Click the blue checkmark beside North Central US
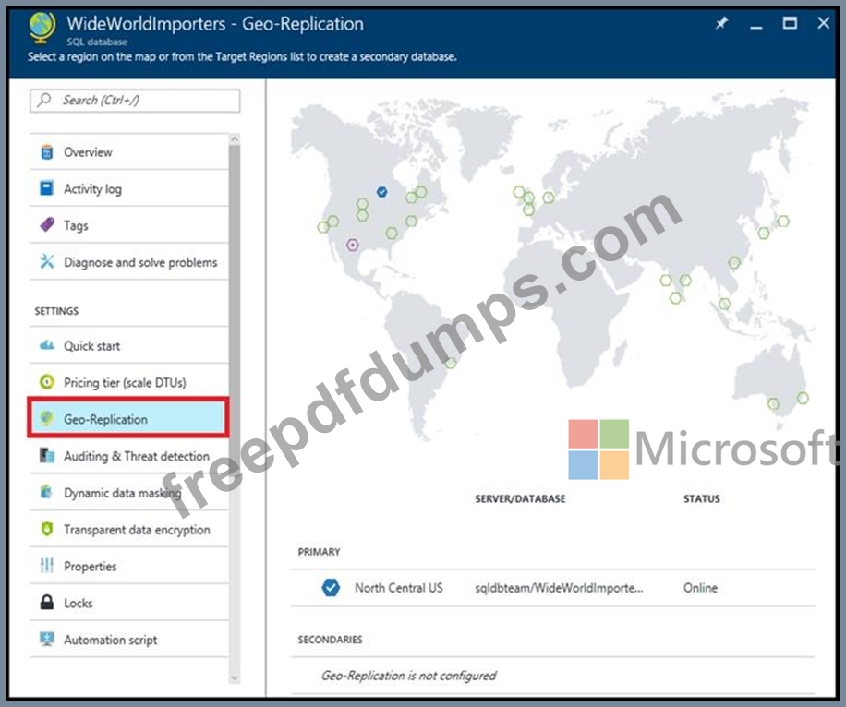 pos(331,587)
